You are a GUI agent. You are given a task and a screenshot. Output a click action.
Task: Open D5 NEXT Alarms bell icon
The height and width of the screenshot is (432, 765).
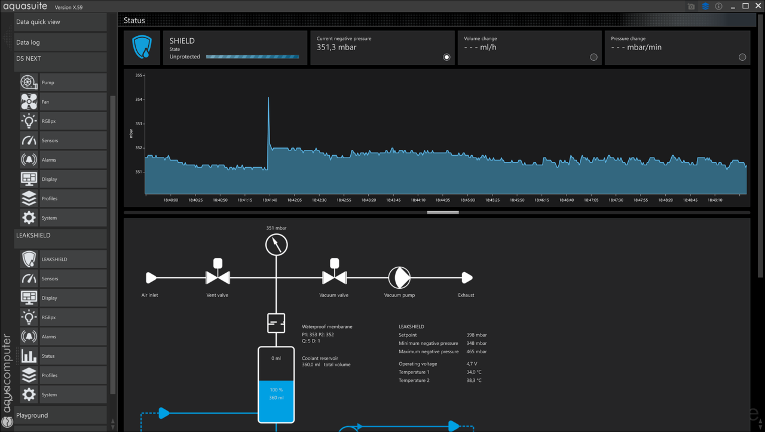[x=29, y=160]
